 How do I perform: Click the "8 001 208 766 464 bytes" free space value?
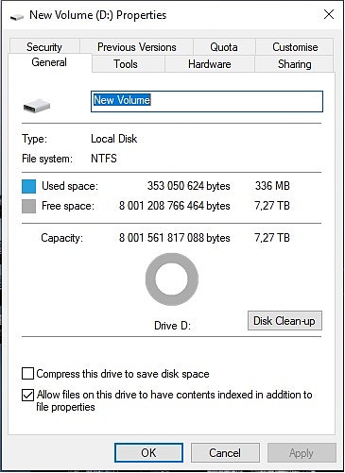[175, 206]
